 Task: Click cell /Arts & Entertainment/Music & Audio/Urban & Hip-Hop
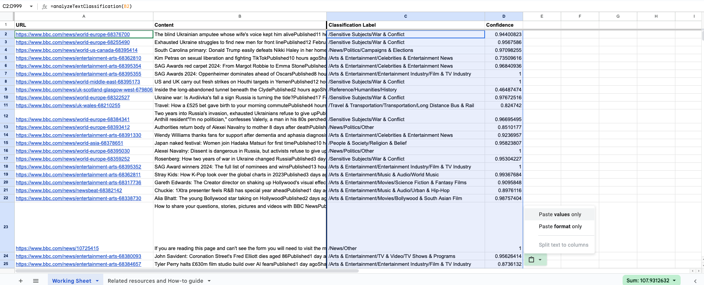pyautogui.click(x=406, y=190)
